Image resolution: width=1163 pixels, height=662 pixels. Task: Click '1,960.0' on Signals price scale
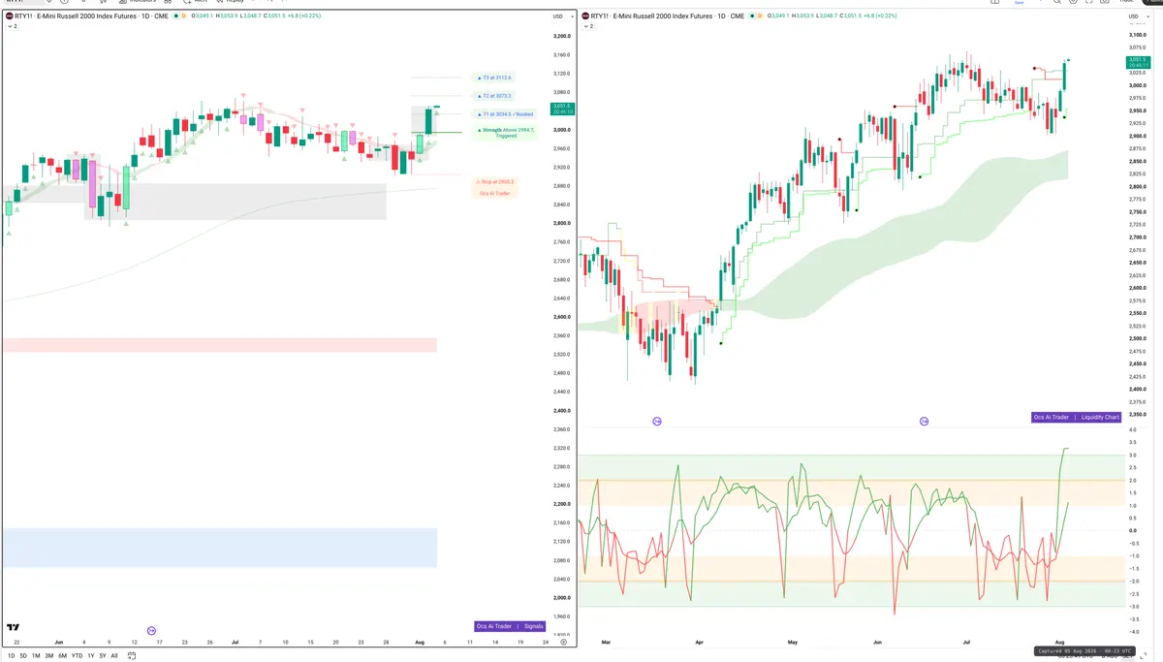[561, 616]
